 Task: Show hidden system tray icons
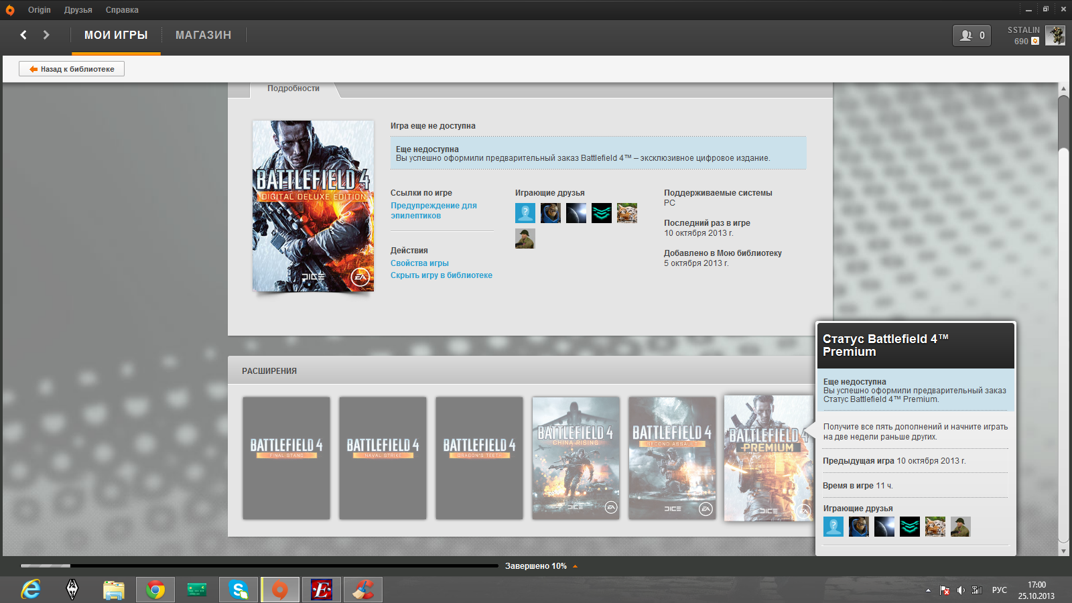point(928,590)
